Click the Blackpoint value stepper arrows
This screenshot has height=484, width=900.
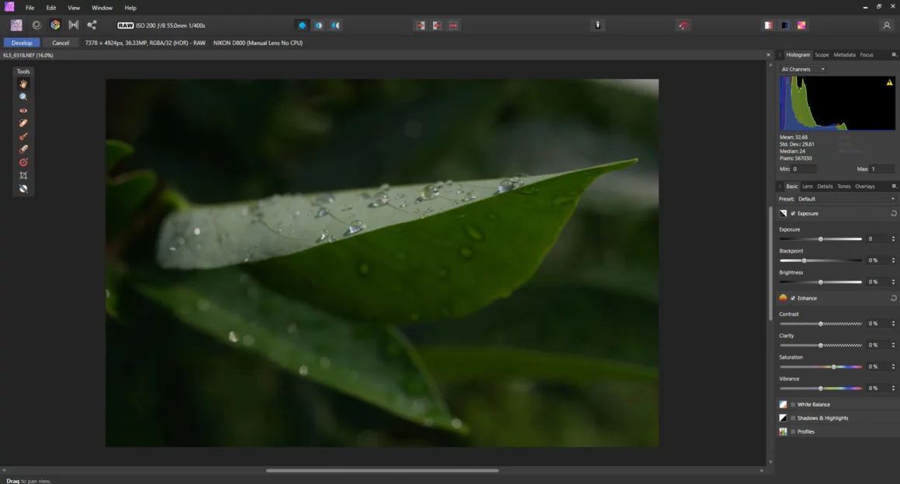[x=893, y=260]
